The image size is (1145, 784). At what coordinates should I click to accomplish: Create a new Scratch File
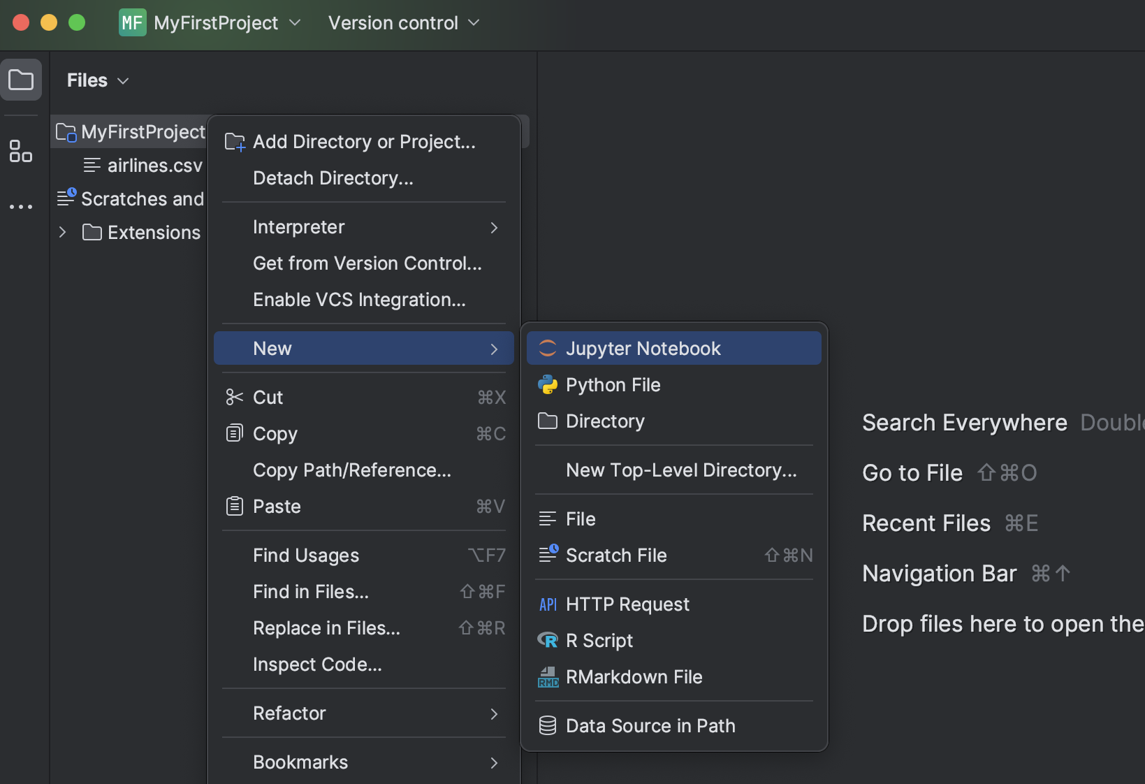(616, 555)
